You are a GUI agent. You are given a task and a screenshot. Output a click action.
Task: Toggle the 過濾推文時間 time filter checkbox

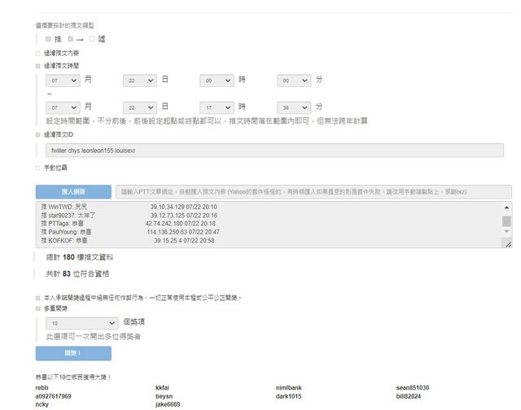(x=38, y=66)
